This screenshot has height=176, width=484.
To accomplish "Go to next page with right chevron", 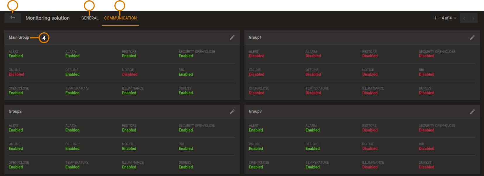I will click(x=473, y=18).
